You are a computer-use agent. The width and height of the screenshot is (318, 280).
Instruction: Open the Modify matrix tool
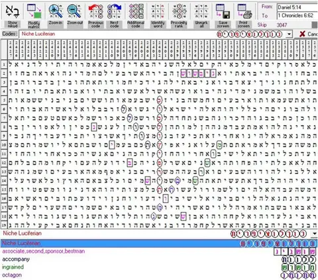pyautogui.click(x=34, y=11)
